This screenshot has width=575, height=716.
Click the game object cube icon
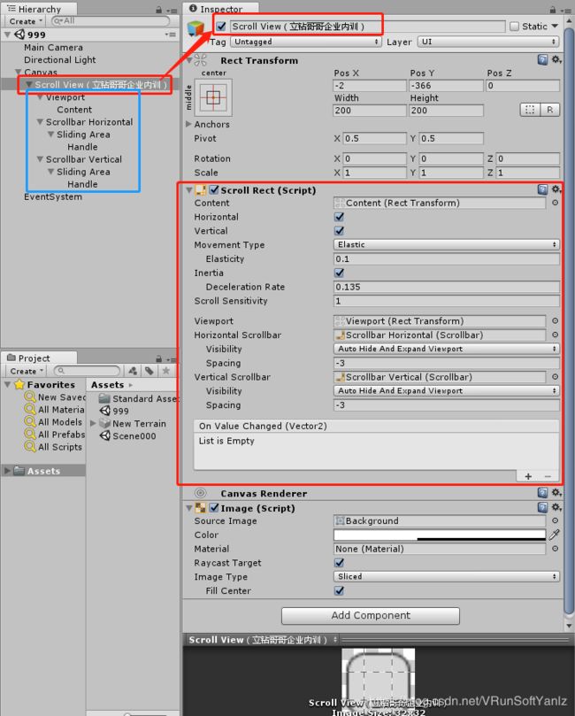196,29
